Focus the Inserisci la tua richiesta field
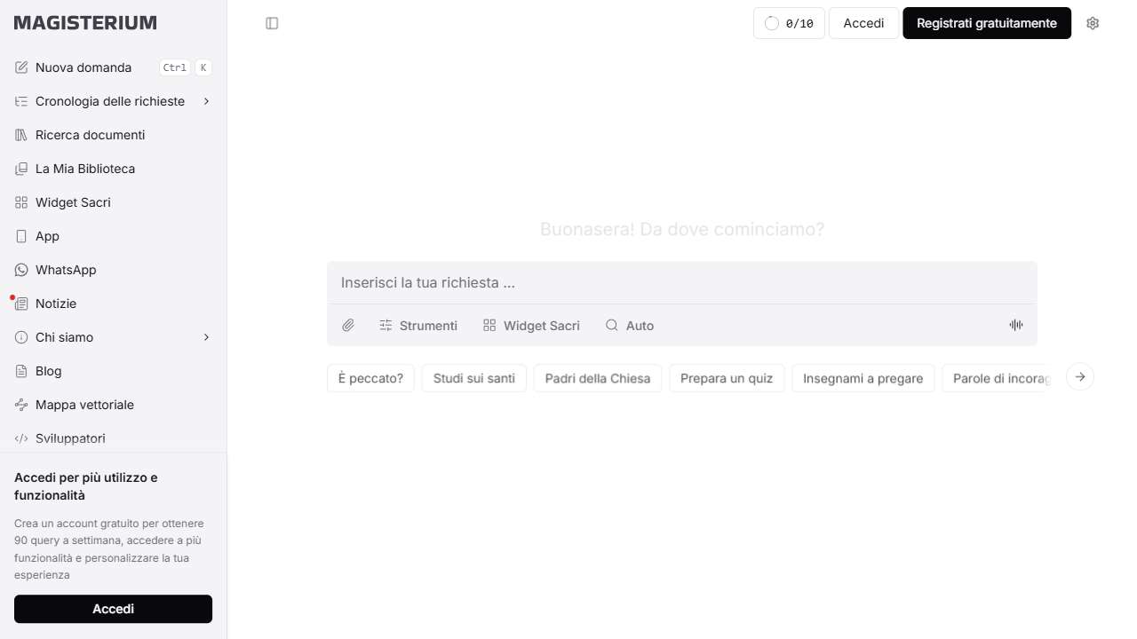Screen dimensions: 1137x639 (x=681, y=283)
